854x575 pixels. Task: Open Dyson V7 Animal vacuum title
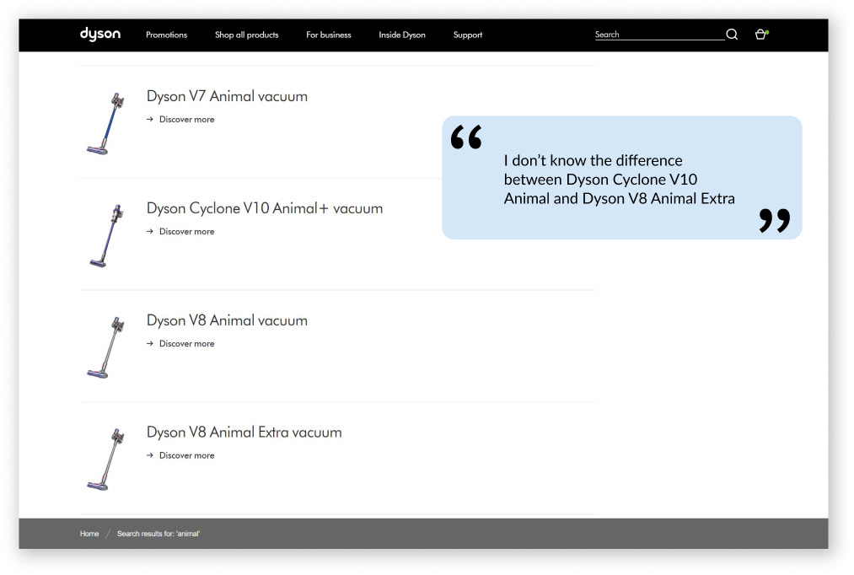click(227, 96)
